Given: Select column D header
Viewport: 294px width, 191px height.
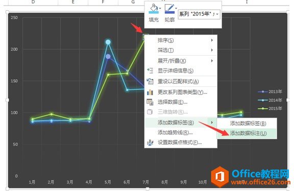Looking at the screenshot, I should tap(33, 2).
